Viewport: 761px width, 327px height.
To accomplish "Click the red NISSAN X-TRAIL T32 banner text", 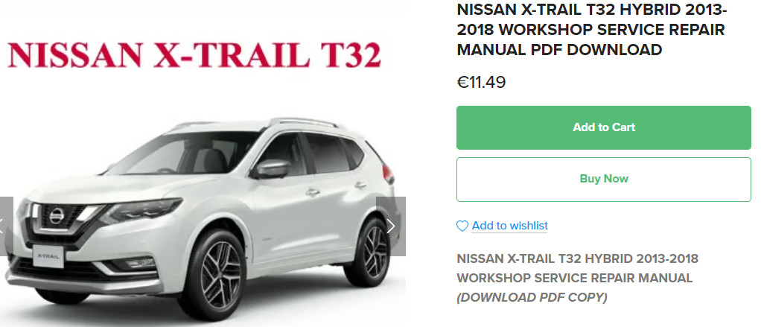I will point(194,54).
